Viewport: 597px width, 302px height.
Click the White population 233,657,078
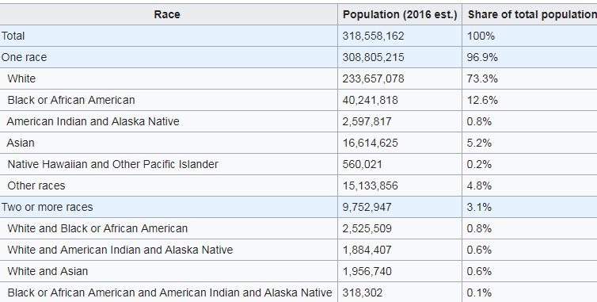373,78
